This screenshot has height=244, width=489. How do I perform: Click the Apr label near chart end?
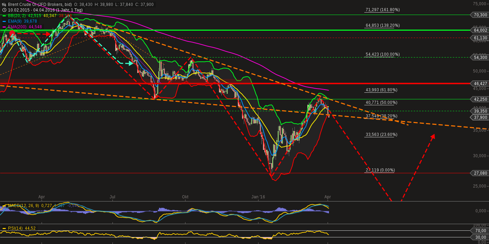[x=328, y=197]
